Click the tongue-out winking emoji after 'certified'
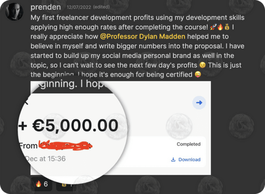 (x=198, y=75)
